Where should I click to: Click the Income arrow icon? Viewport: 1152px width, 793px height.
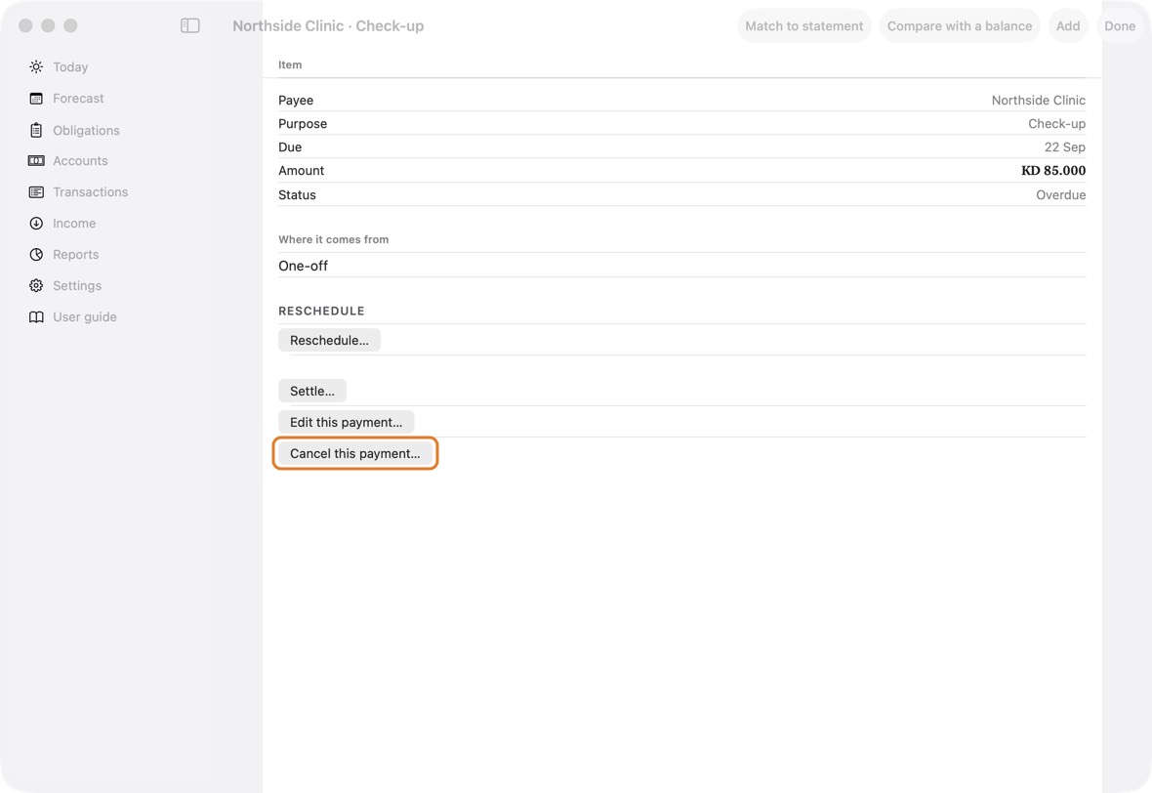pyautogui.click(x=36, y=224)
